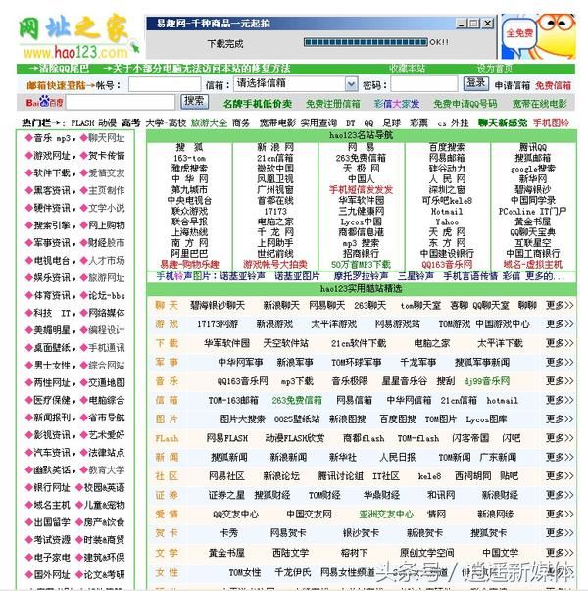
Task: Expand 更多>> on the 军事 row
Action: [560, 363]
